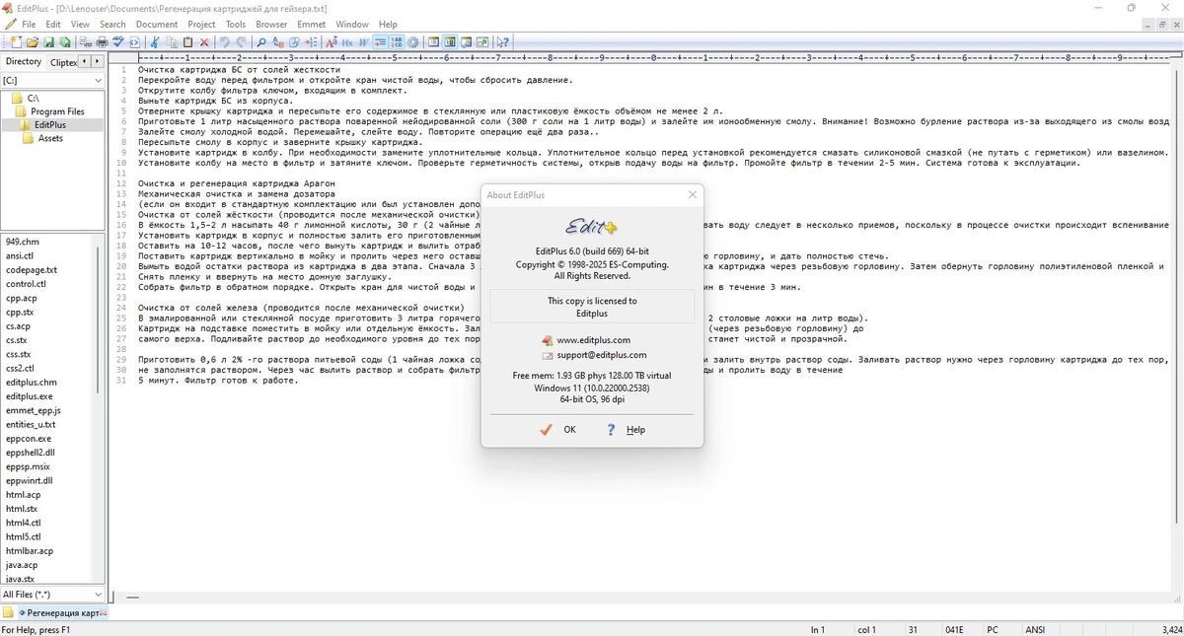Switch to the Cliptext sidebar tab
Viewport: 1184px width, 636px height.
62,62
